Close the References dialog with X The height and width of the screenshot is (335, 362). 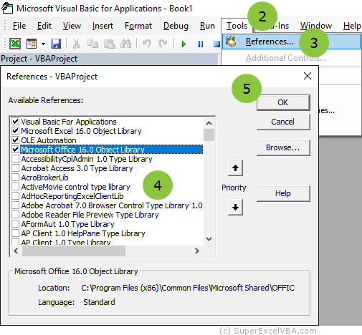coord(308,76)
